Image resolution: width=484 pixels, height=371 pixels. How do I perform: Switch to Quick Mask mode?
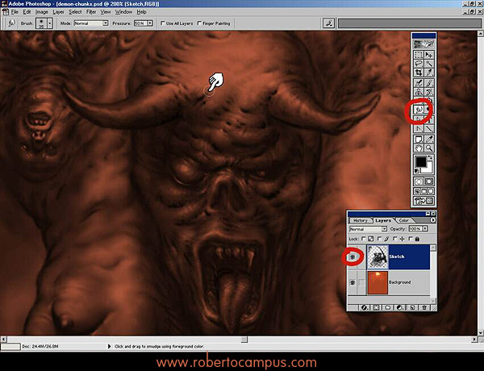coord(429,181)
